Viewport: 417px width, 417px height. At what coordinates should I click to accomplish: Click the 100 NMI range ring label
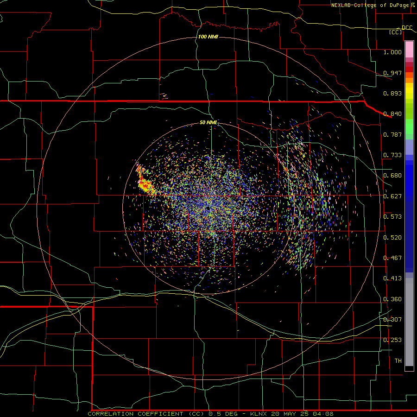coord(208,37)
